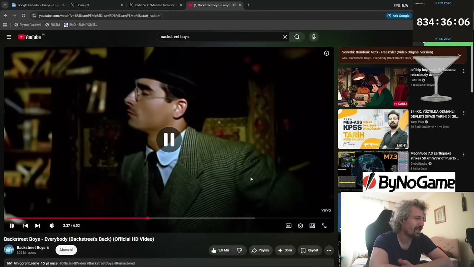
Task: Open the player settings gear
Action: point(300,225)
